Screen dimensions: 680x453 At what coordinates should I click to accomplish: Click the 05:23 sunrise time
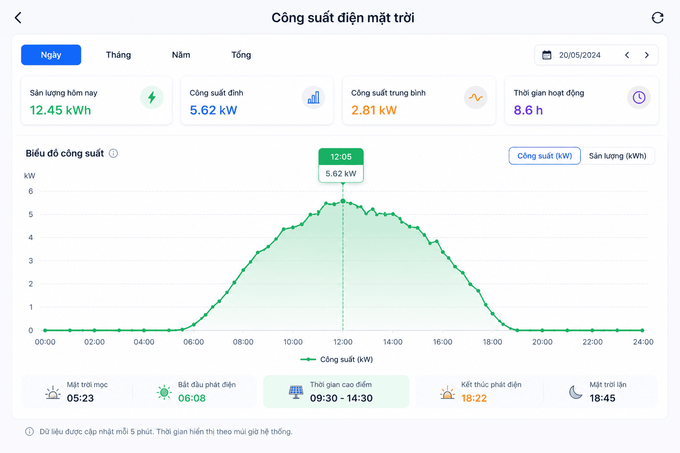coord(80,398)
